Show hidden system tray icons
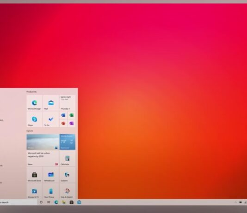 coord(235,202)
